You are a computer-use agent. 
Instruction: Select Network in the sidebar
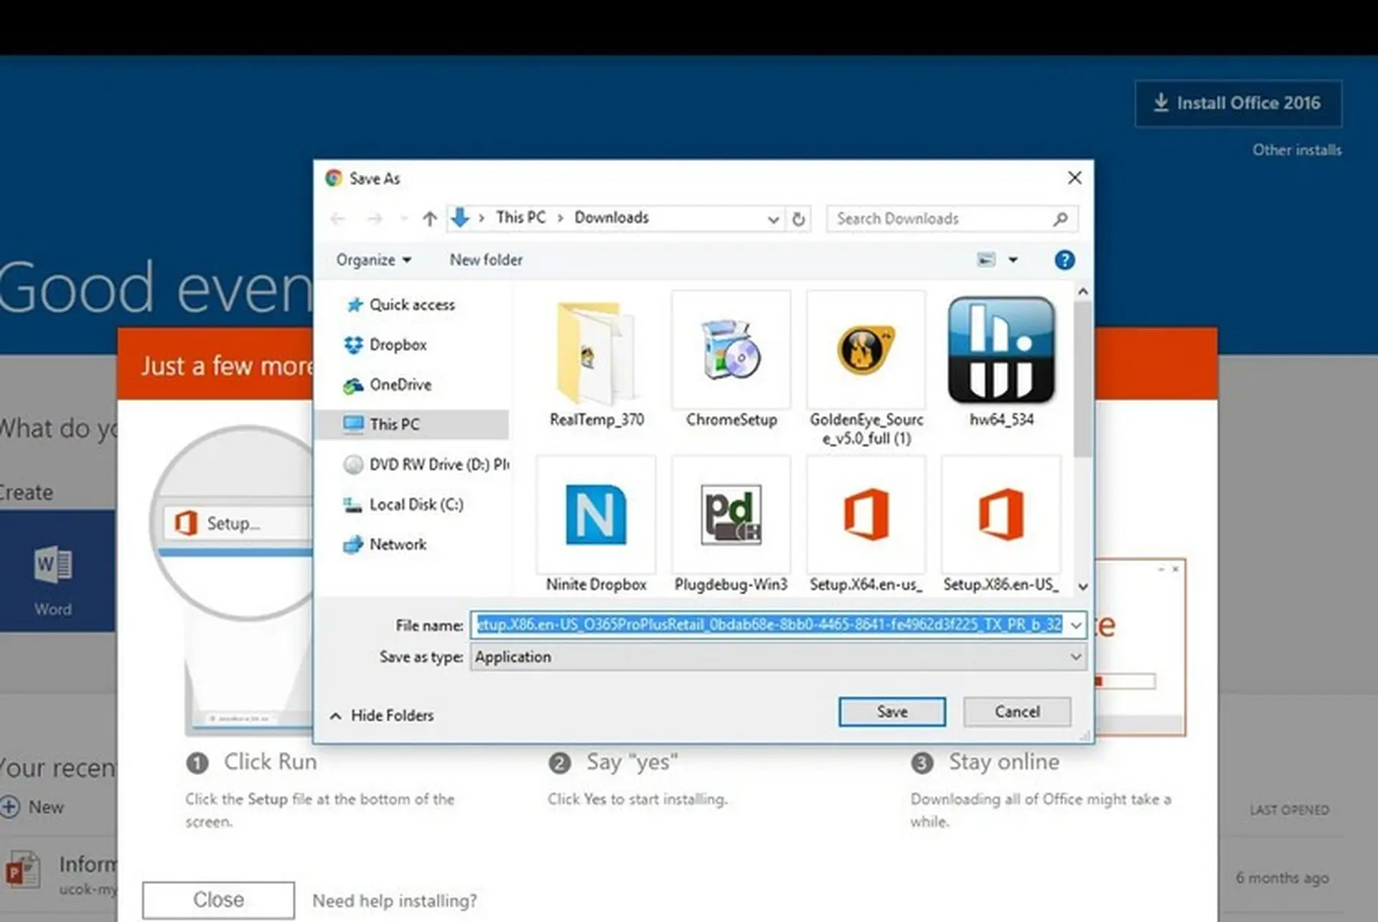(397, 544)
